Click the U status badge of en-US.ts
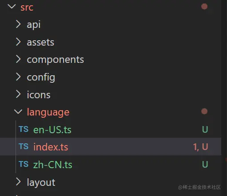This screenshot has height=196, width=227. [205, 130]
